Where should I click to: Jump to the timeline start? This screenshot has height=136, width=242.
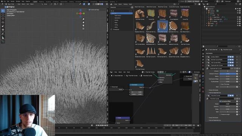(x=97, y=125)
